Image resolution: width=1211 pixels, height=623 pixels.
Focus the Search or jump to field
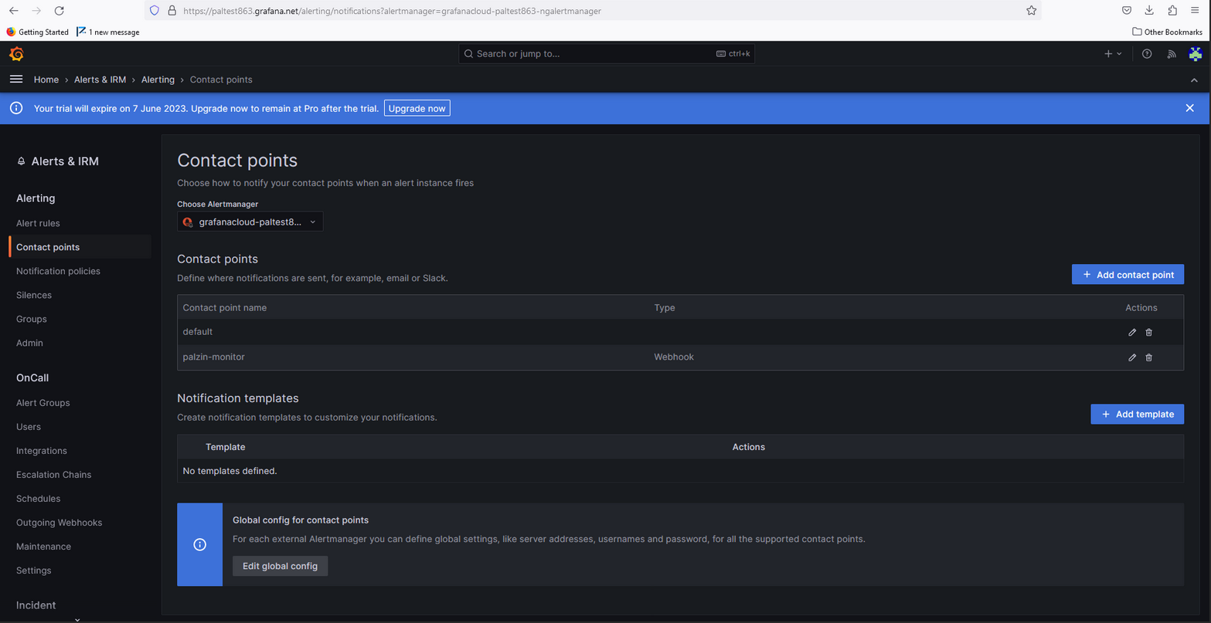click(607, 54)
